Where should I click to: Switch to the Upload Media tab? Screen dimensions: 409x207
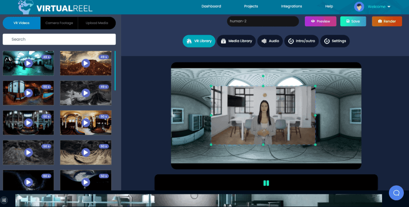tap(97, 23)
